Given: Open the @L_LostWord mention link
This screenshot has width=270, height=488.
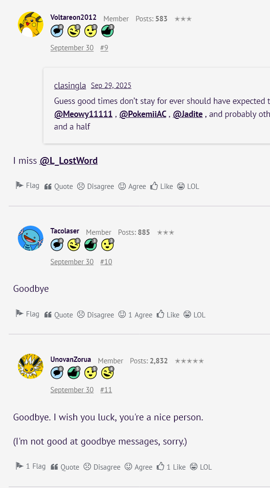Looking at the screenshot, I should [x=68, y=160].
